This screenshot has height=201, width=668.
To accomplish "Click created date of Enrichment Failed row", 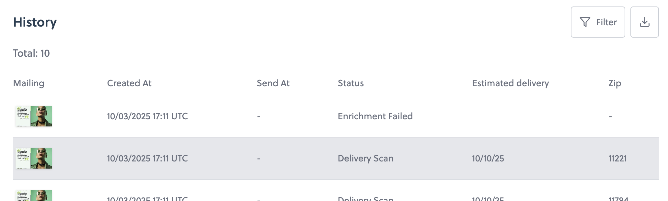I will coord(147,116).
